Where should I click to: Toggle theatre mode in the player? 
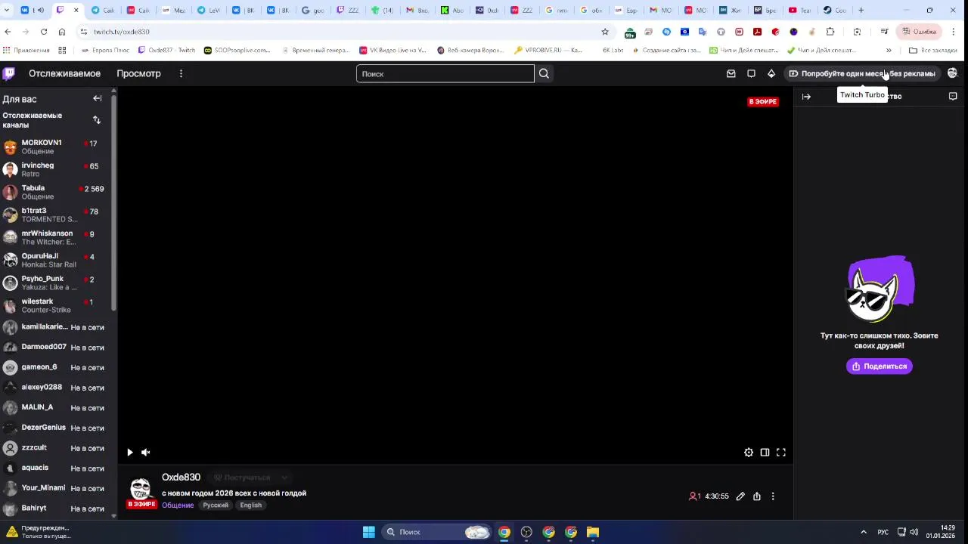(x=765, y=453)
